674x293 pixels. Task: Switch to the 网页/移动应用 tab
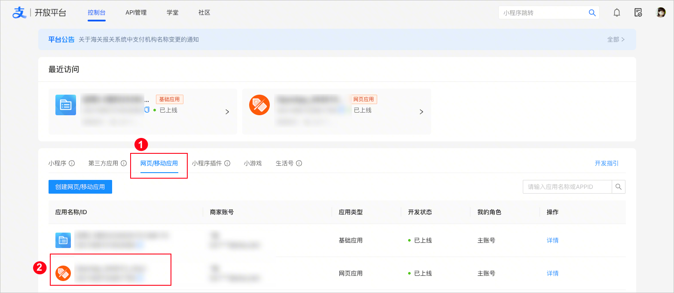[x=159, y=164]
